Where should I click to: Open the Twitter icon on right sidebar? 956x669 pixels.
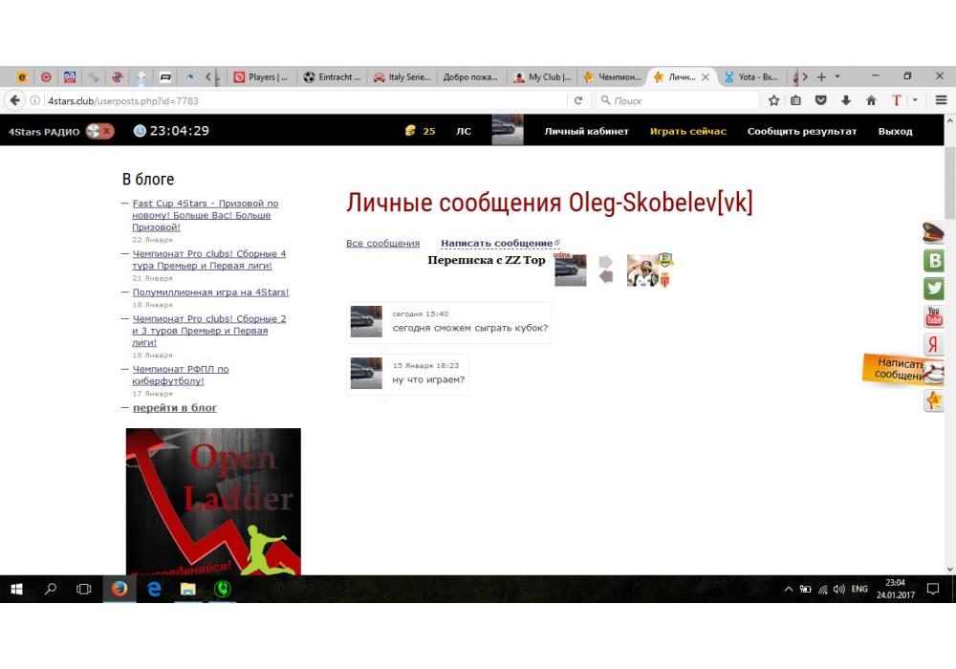[934, 288]
